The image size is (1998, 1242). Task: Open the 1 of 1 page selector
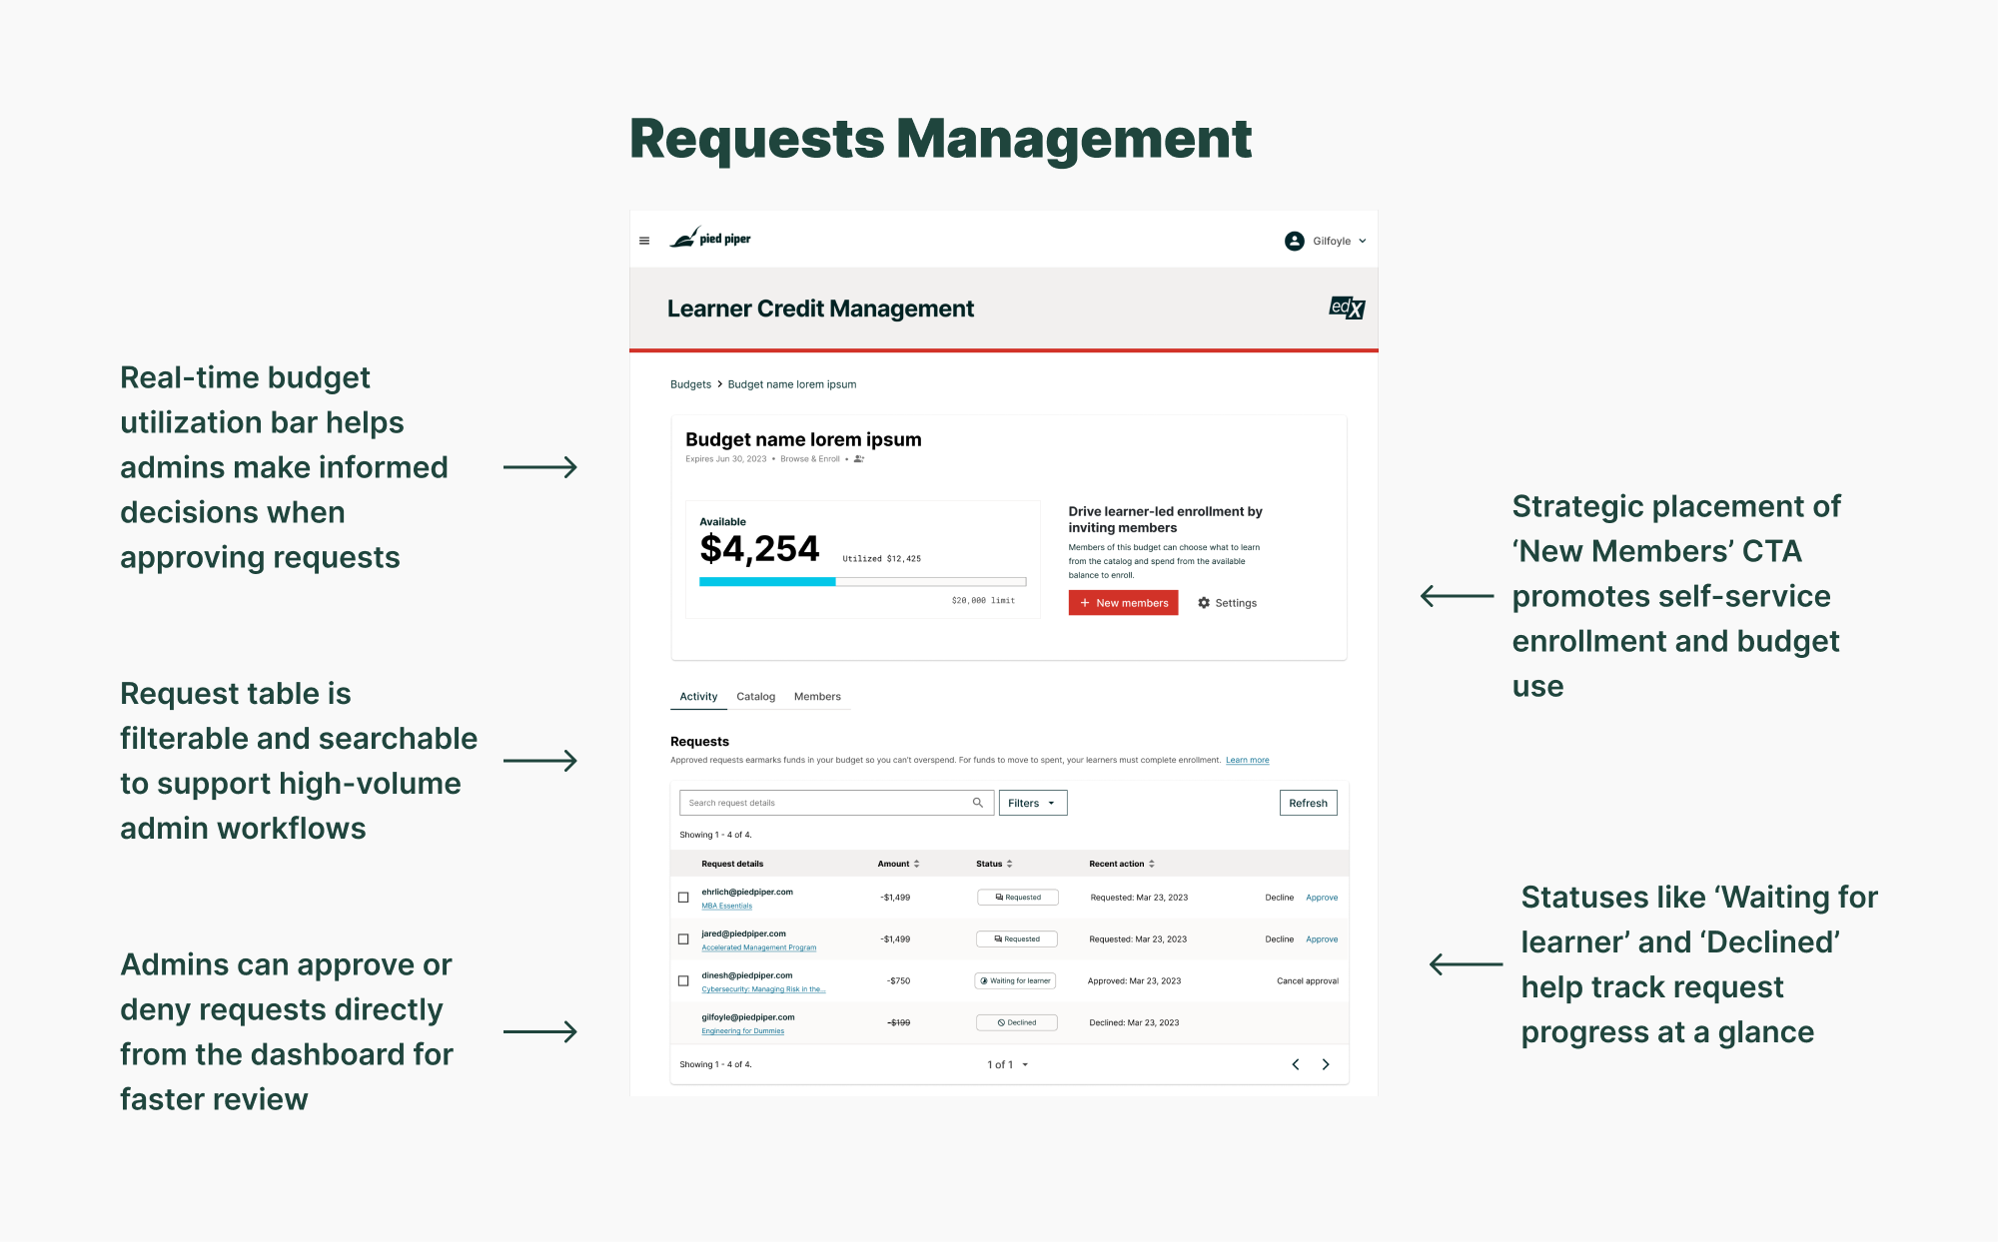tap(1007, 1064)
